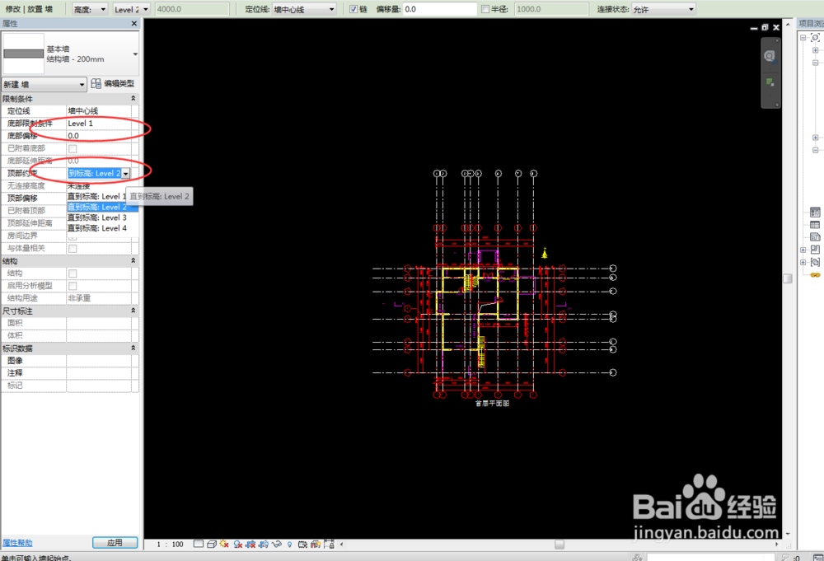
Task: Click the Comments value field in Identity Data
Action: tap(99, 373)
